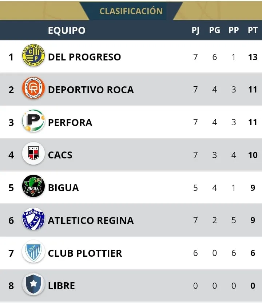This screenshot has width=262, height=303.
Task: Click the CLUB PLOTTIER team name
Action: [85, 253]
